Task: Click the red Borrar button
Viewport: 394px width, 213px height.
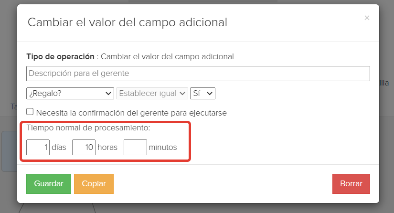Action: [x=351, y=184]
